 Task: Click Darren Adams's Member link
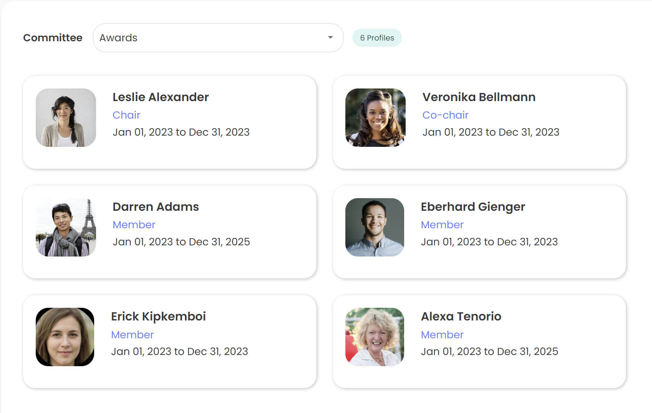click(134, 225)
